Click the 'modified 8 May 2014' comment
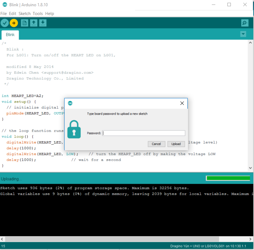254x250 pixels. (30, 67)
